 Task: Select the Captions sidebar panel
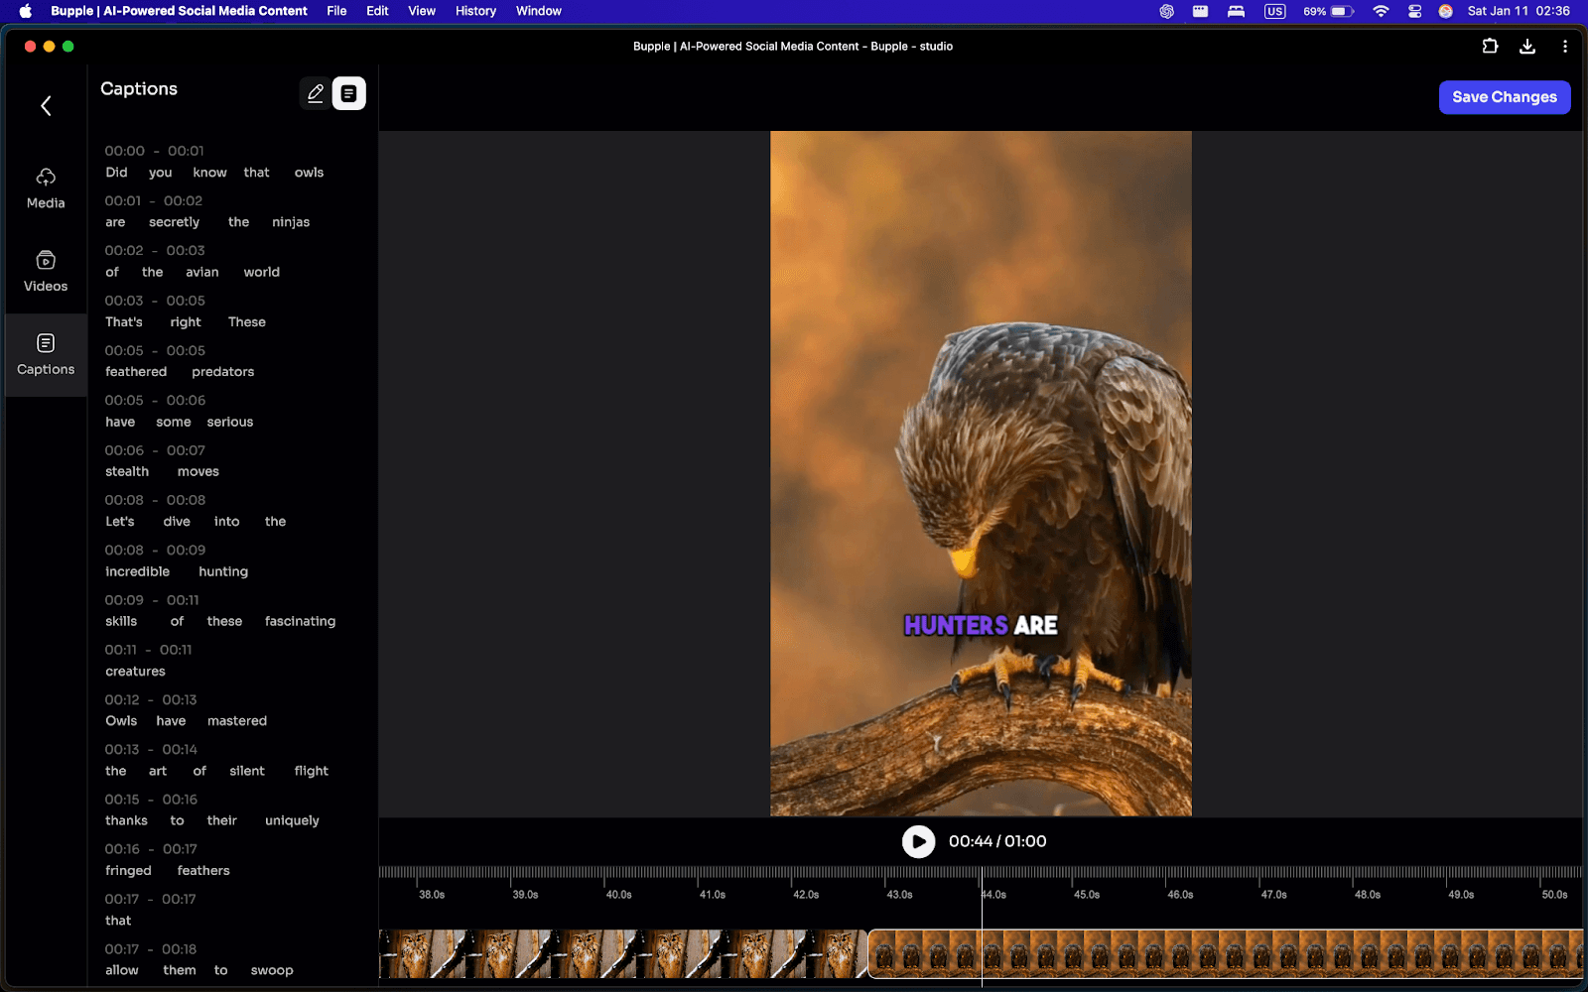pos(46,355)
